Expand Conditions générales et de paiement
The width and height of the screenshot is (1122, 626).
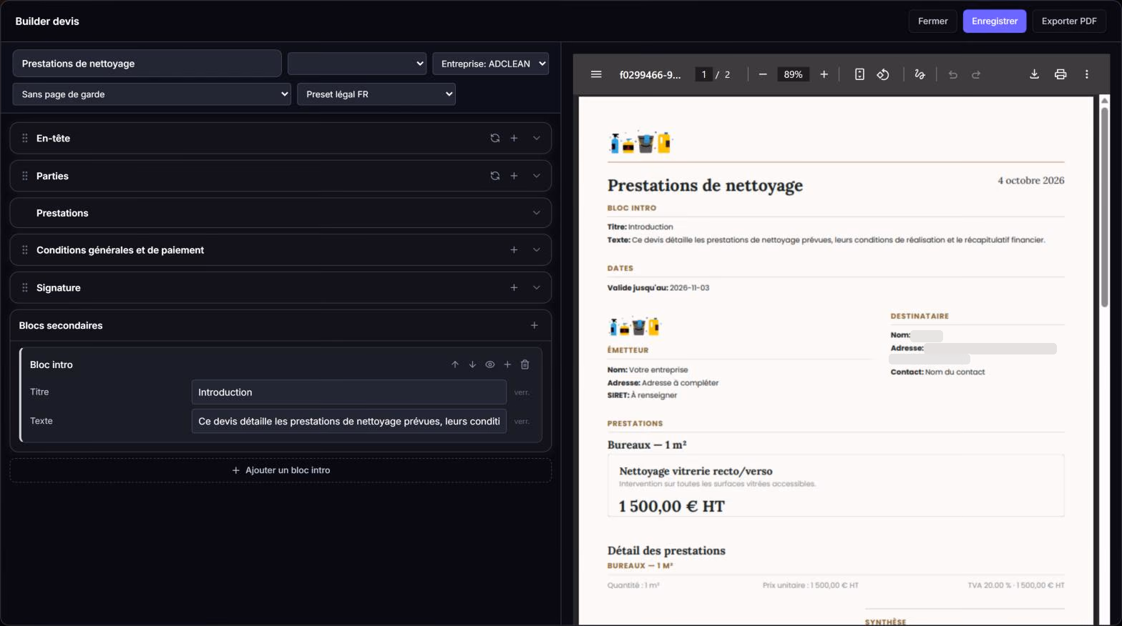coord(537,250)
